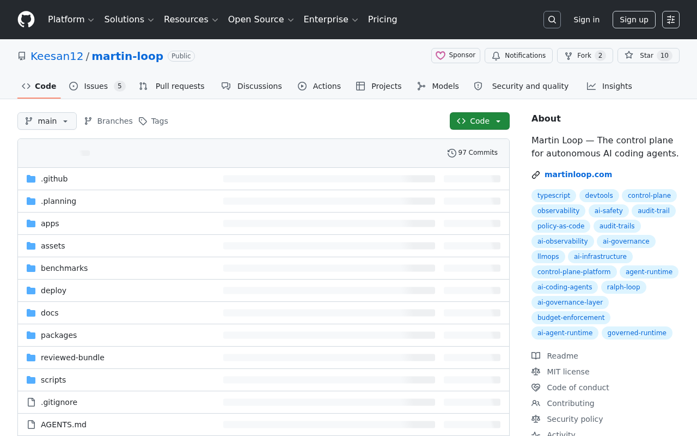Click the Contributing people icon
697x436 pixels.
[x=536, y=403]
